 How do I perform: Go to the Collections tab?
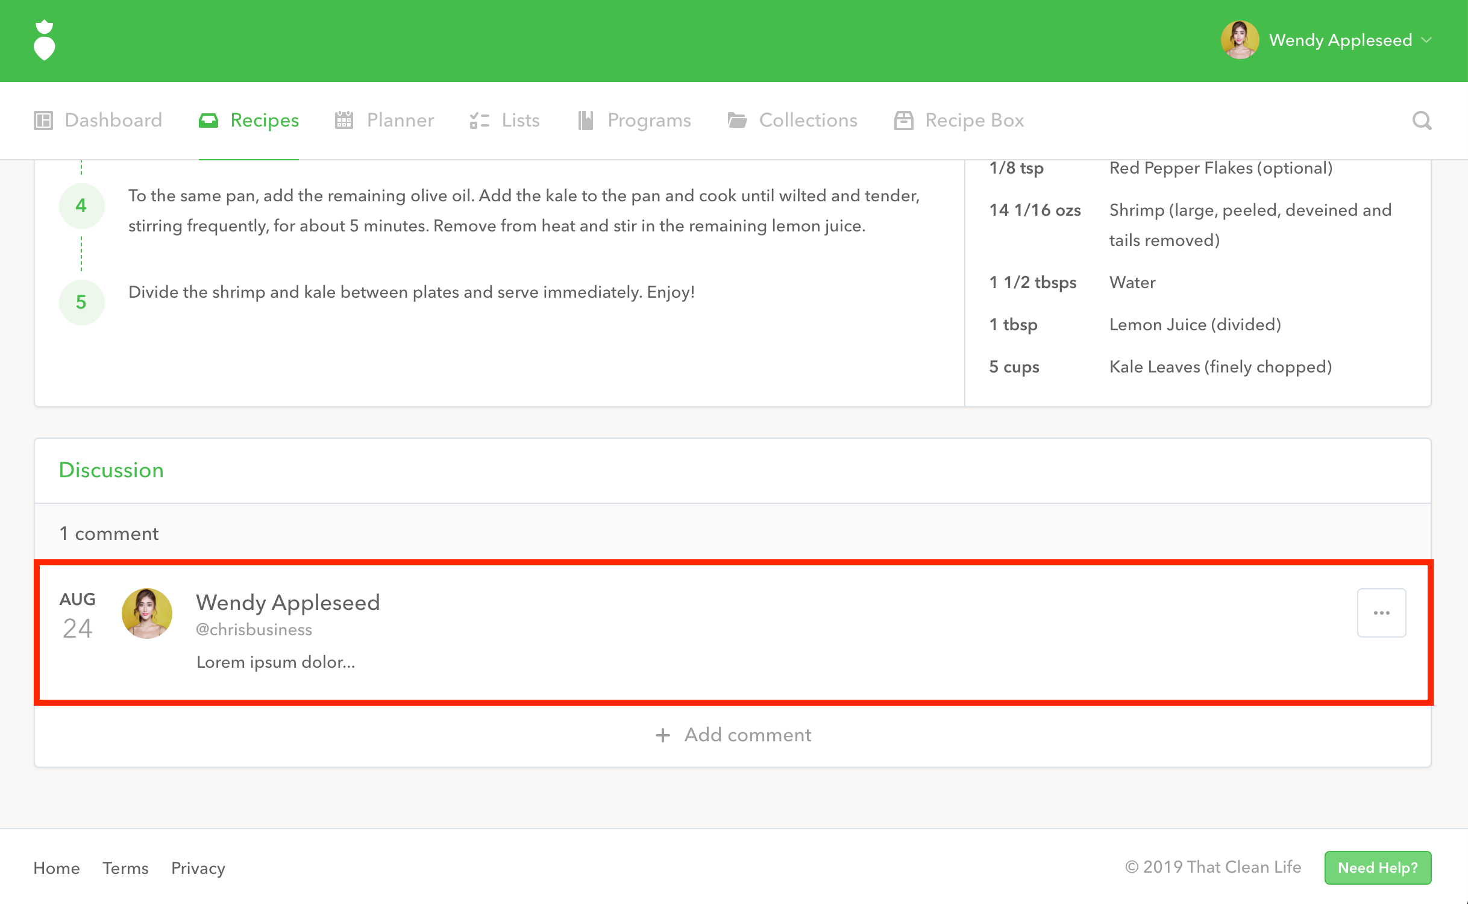pyautogui.click(x=808, y=121)
